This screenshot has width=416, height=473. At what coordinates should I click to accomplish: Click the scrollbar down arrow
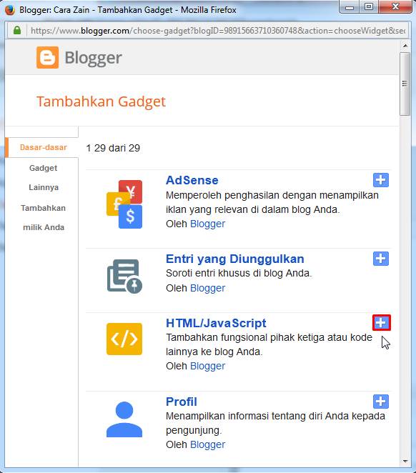tap(405, 462)
